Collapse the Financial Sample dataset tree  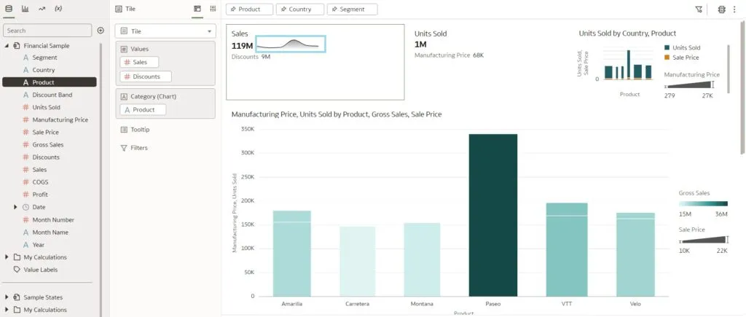[7, 45]
